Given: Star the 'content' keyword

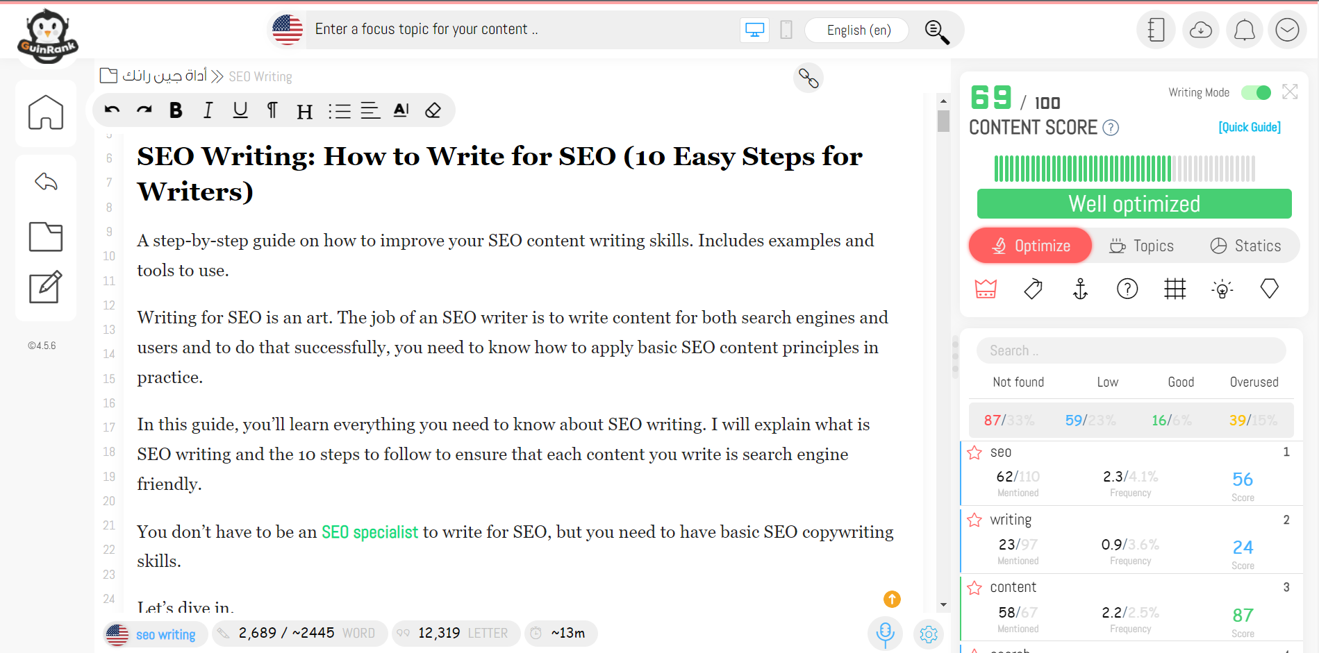Looking at the screenshot, I should pyautogui.click(x=974, y=588).
